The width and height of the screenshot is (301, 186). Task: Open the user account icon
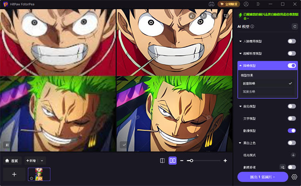(246, 4)
